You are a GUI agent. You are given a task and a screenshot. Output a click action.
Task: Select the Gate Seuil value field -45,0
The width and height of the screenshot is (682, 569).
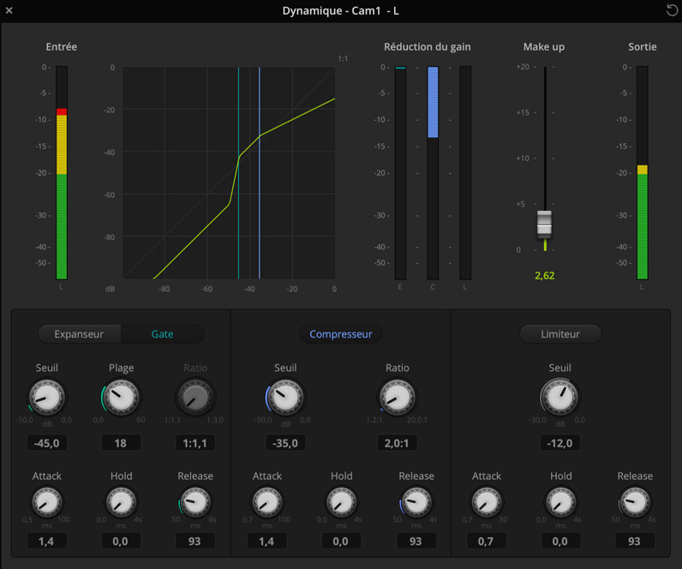[47, 443]
